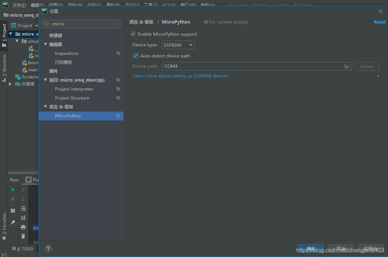Close the settings dialog with the X
Screen dimensions: 388x257
coord(380,11)
